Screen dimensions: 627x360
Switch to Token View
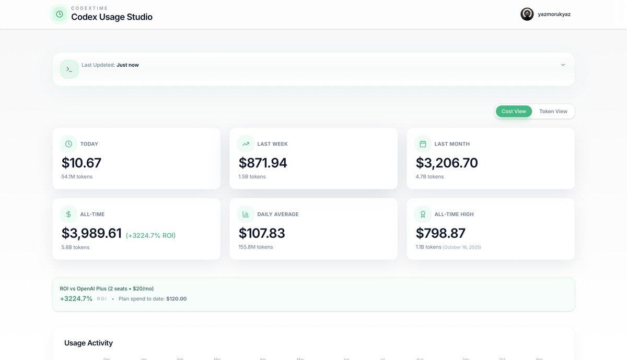pos(553,111)
